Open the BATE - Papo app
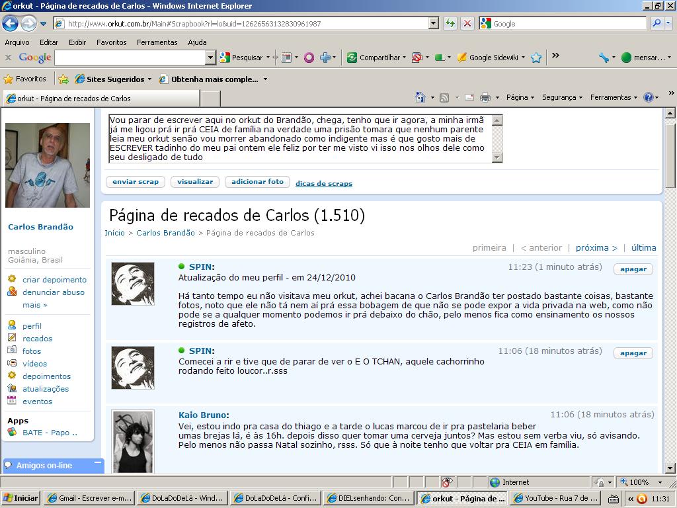677x508 pixels. click(x=50, y=433)
